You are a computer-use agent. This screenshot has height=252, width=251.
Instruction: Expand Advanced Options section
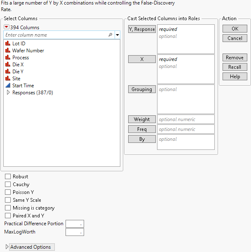[x=7, y=247]
